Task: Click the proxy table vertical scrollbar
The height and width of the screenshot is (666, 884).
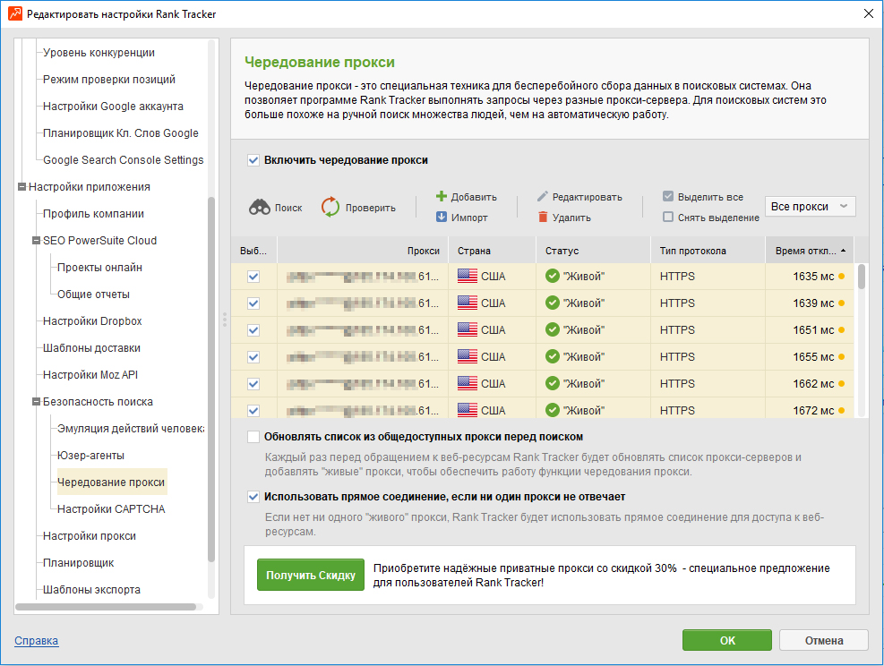Action: tap(861, 277)
